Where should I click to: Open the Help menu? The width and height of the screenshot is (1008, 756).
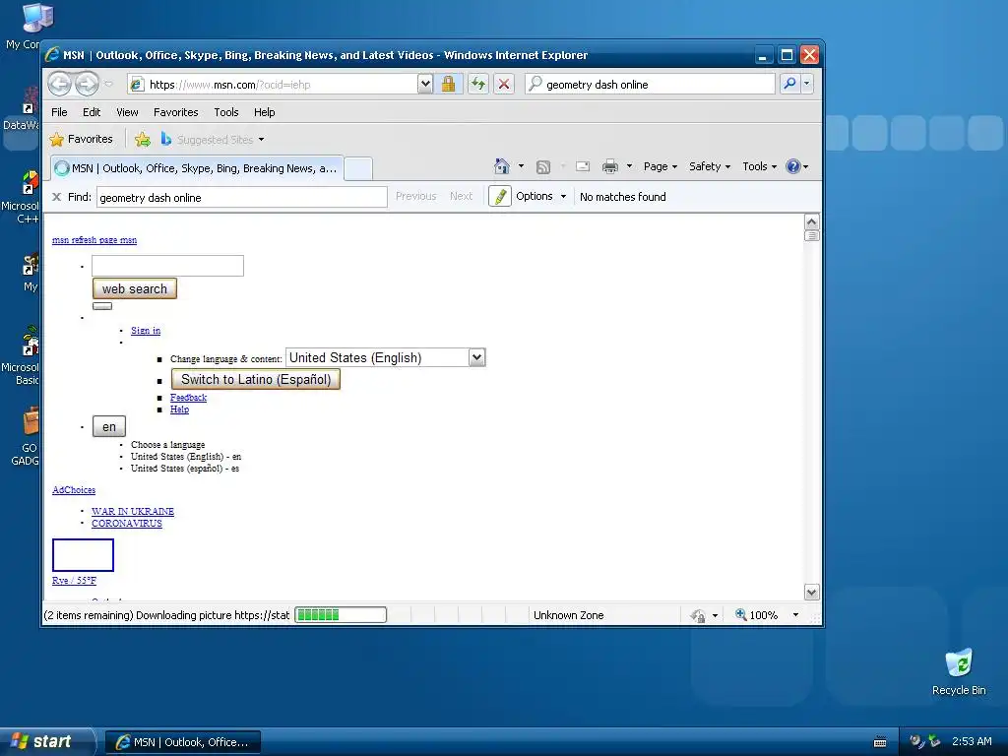coord(264,112)
